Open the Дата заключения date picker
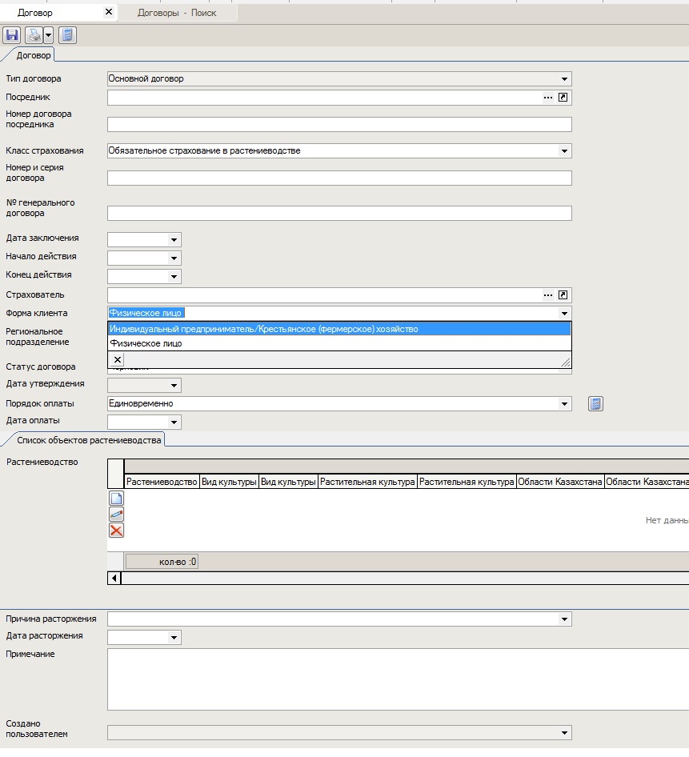 (x=174, y=239)
